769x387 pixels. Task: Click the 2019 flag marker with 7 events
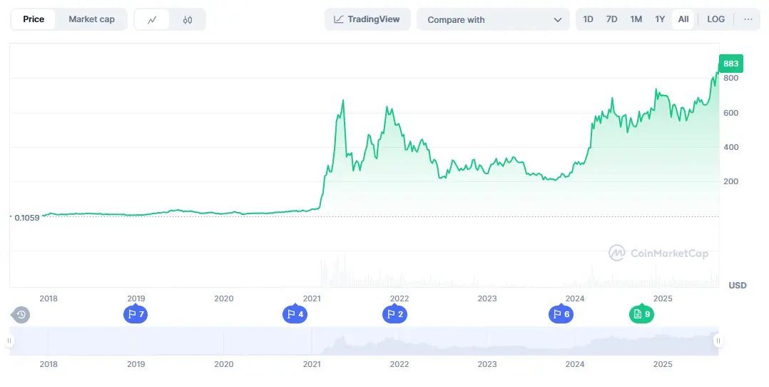(x=135, y=314)
